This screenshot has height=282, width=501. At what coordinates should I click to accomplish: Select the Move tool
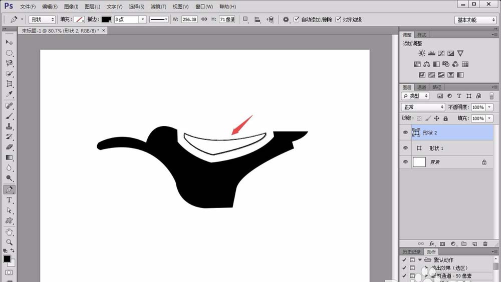click(9, 42)
